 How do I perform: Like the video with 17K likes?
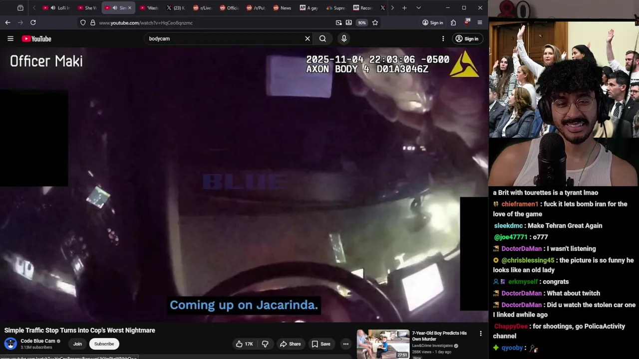pos(245,344)
